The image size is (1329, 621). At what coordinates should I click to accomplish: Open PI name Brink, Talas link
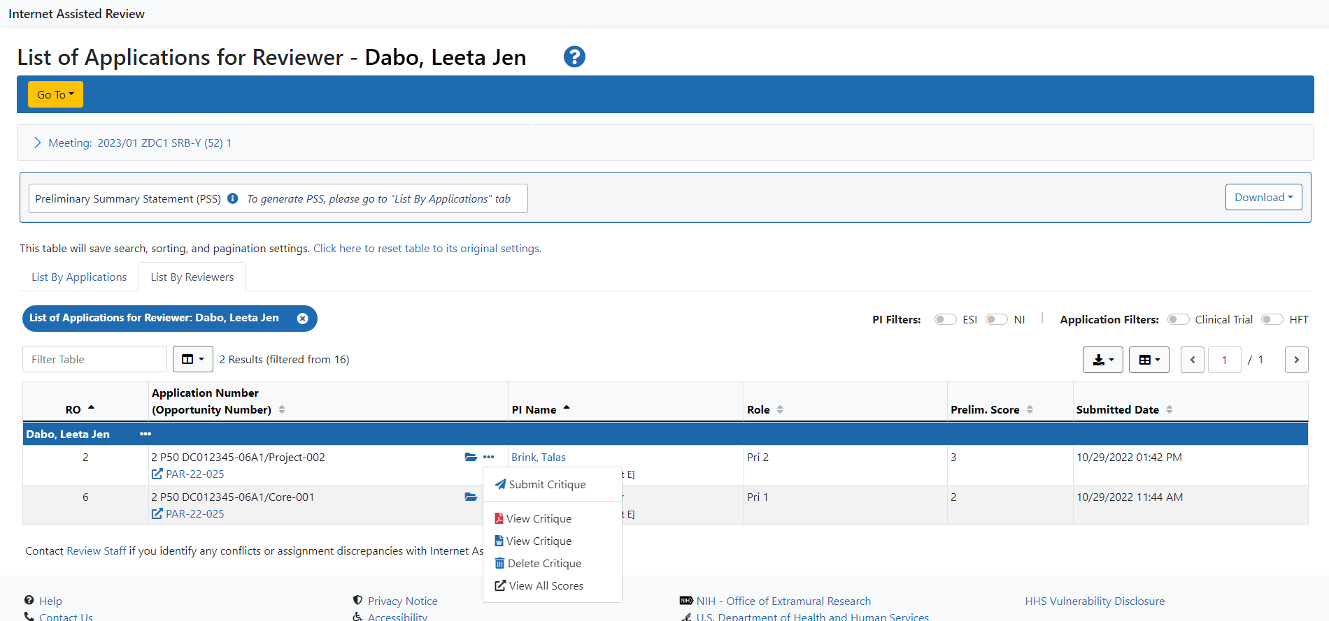tap(538, 457)
